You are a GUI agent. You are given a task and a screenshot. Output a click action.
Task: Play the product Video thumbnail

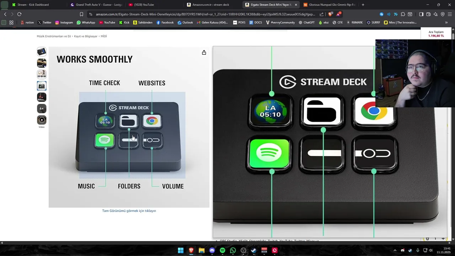(x=42, y=120)
